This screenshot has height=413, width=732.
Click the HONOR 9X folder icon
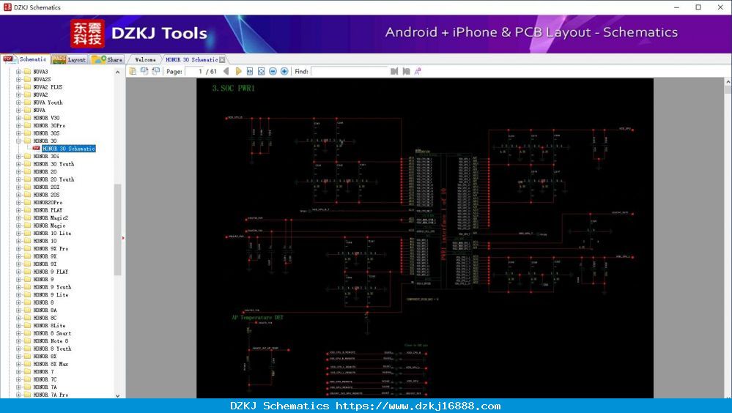coord(27,257)
